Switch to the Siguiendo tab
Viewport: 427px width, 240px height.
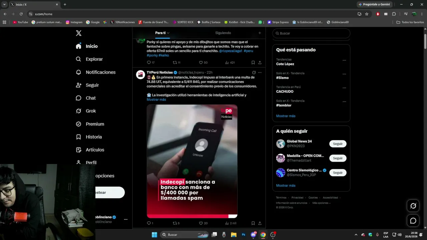coord(223,33)
